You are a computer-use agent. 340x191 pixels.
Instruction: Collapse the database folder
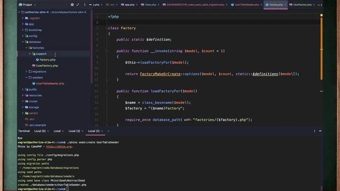pyautogui.click(x=23, y=42)
